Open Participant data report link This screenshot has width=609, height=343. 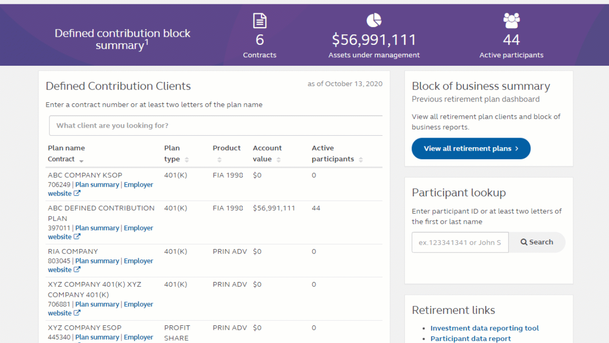tap(471, 339)
